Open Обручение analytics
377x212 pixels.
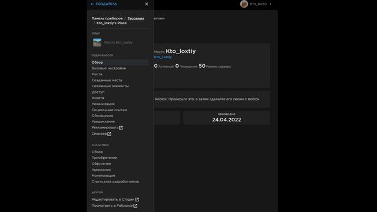pyautogui.click(x=101, y=164)
